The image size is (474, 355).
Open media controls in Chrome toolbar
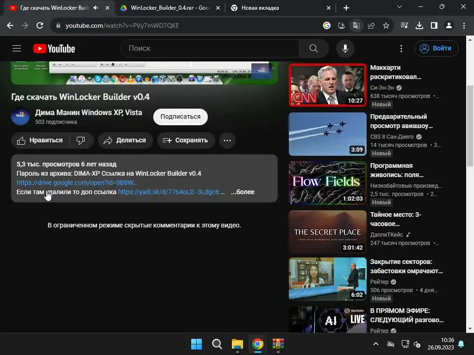tap(404, 26)
